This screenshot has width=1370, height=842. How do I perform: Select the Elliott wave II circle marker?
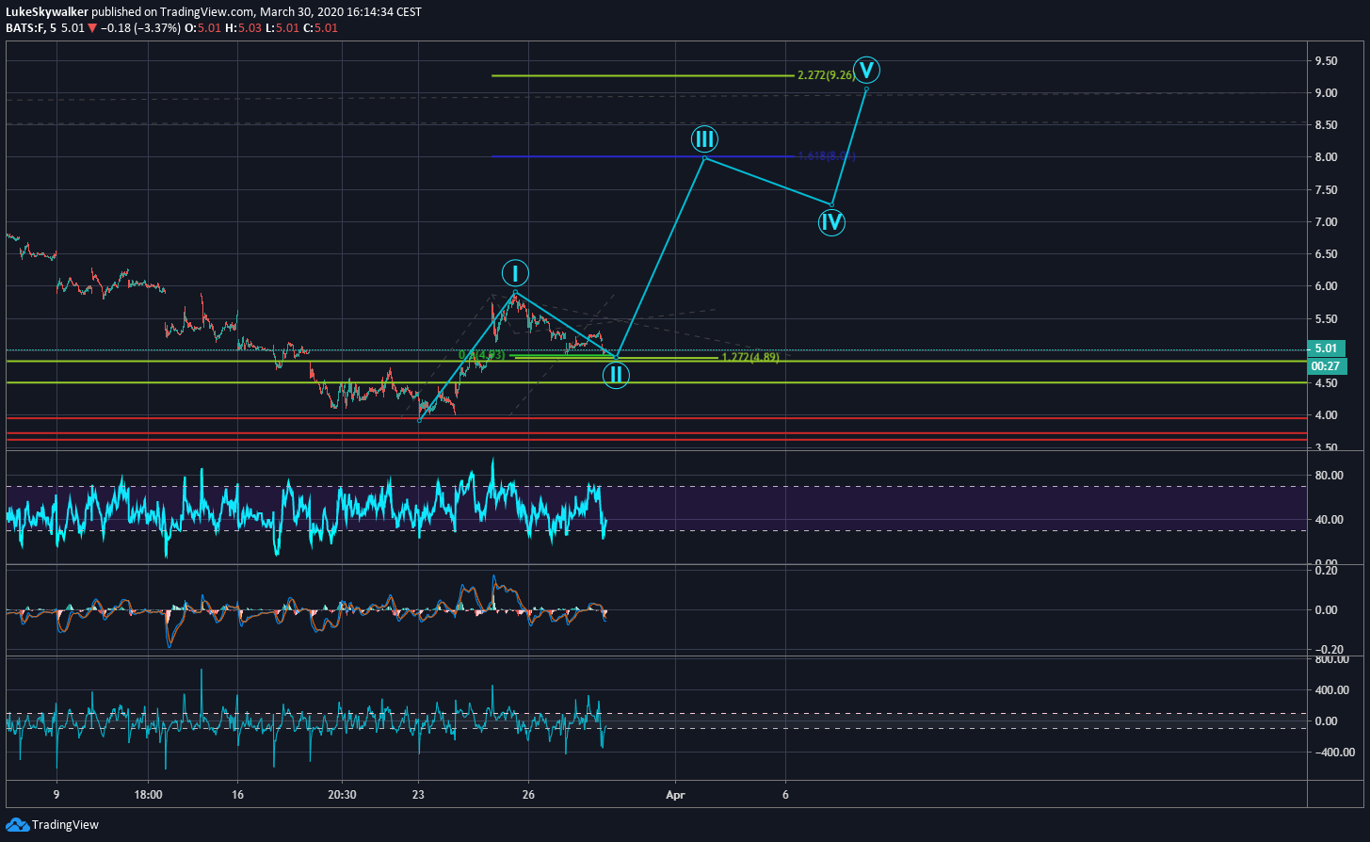[x=615, y=375]
